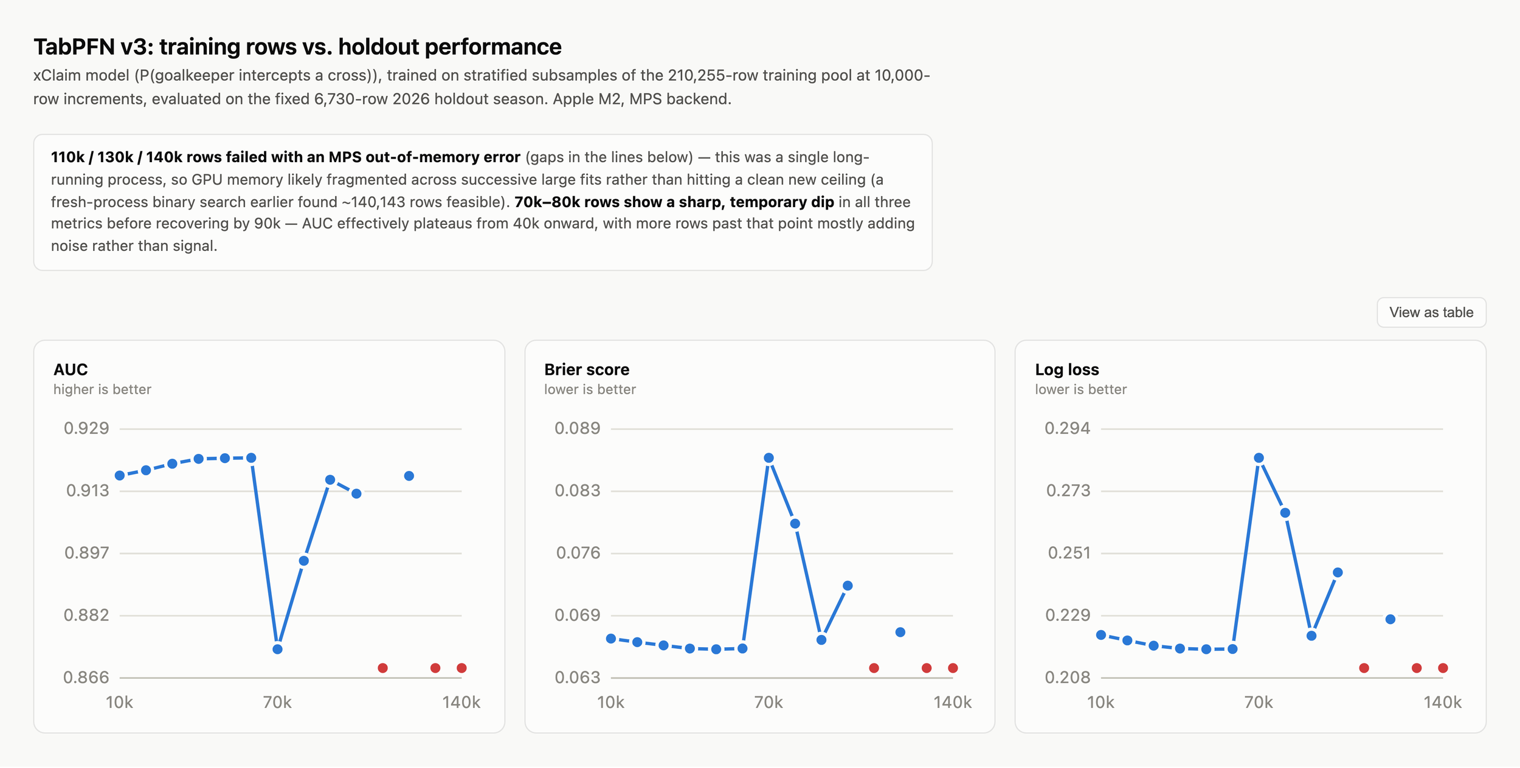Click the 0.208 axis label in Log loss chart
The height and width of the screenshot is (768, 1520).
(x=1068, y=677)
